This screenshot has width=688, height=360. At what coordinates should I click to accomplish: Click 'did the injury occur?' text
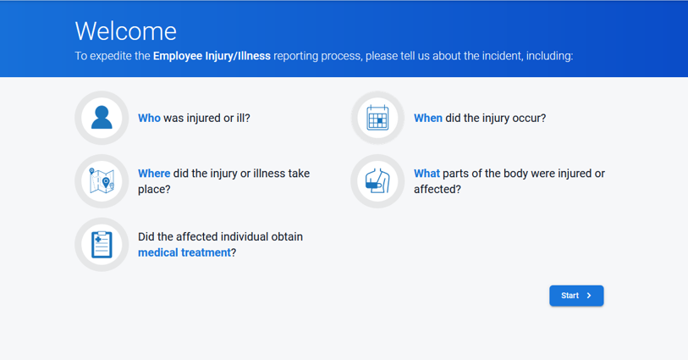pyautogui.click(x=496, y=119)
